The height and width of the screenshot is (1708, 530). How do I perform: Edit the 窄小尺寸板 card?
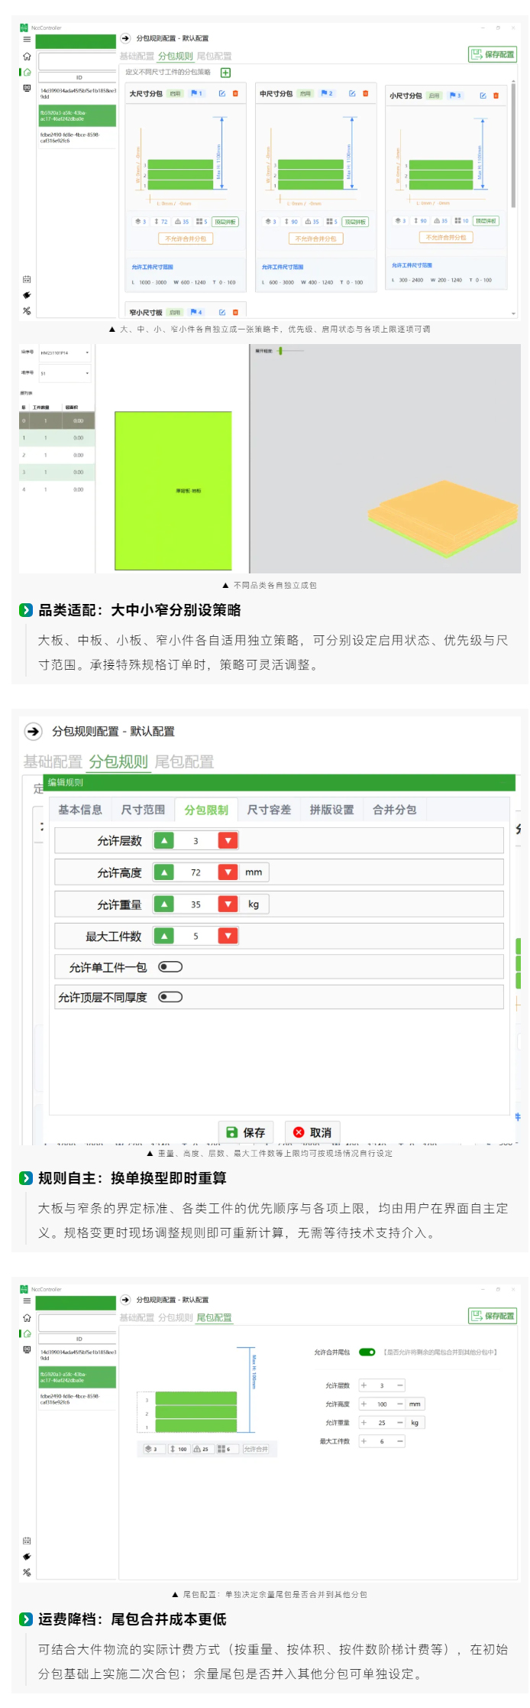click(222, 312)
